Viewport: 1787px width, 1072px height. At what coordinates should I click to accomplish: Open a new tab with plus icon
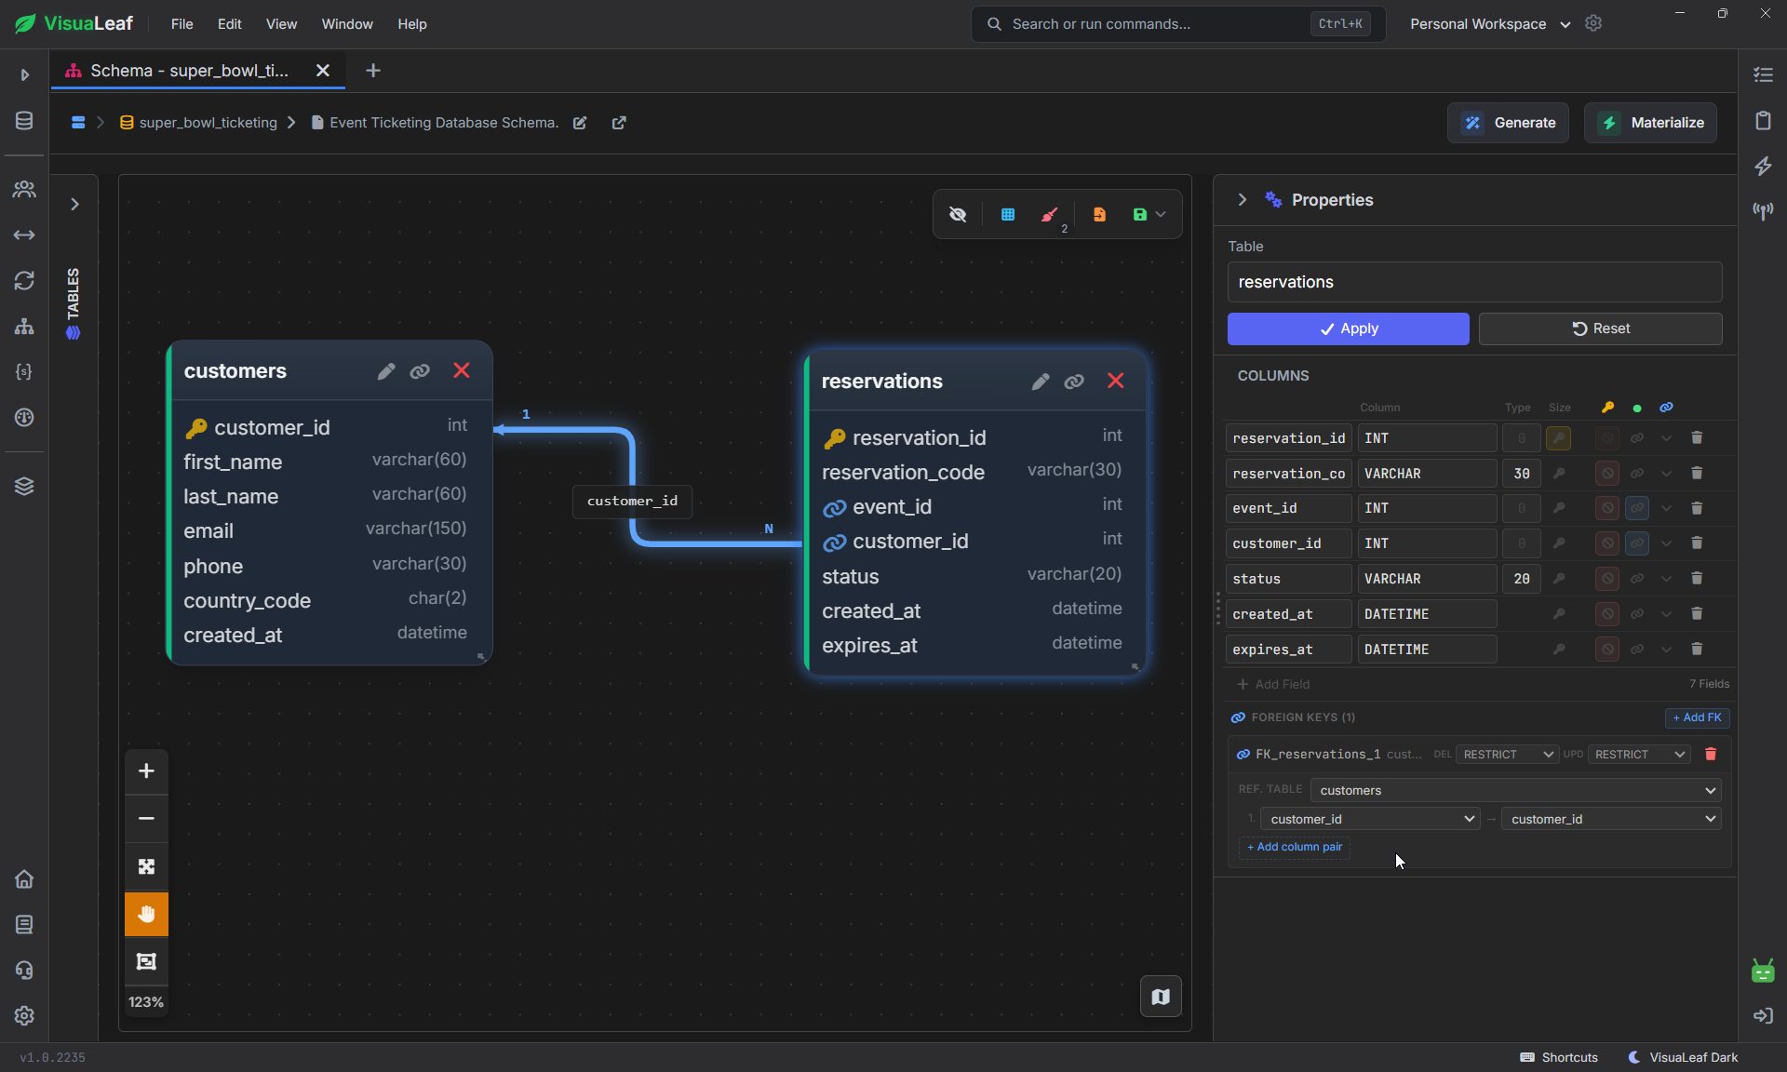click(x=373, y=71)
